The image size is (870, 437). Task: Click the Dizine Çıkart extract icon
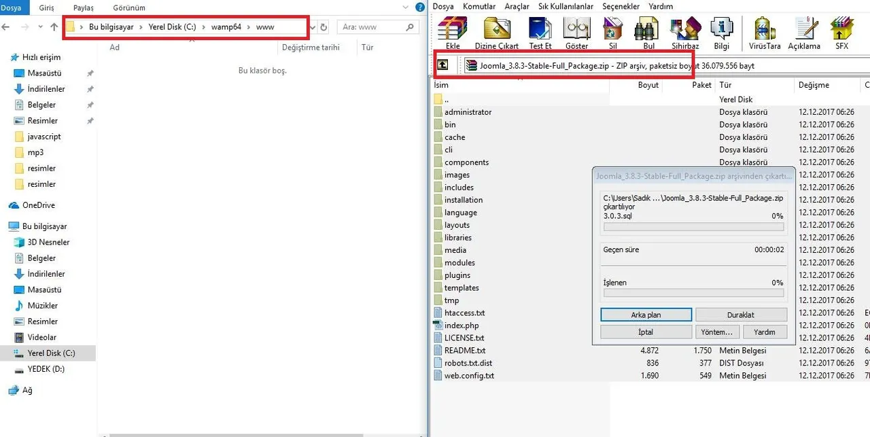497,33
